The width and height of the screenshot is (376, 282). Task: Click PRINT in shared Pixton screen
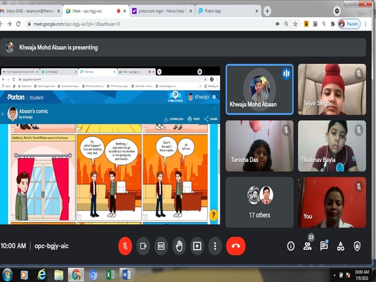click(x=194, y=119)
